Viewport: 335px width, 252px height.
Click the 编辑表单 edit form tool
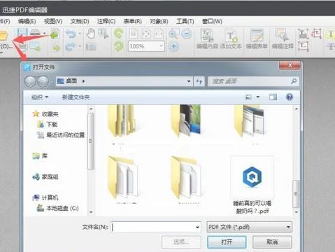click(257, 39)
